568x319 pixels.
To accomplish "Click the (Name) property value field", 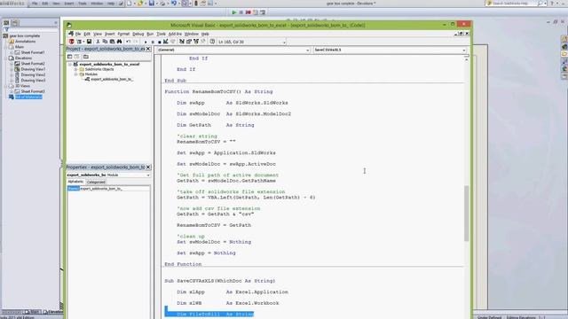I will [x=114, y=189].
